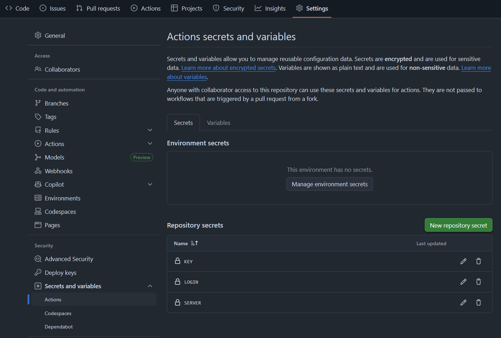Open the Insights repository tab
Viewport: 501px width, 338px height.
point(270,8)
